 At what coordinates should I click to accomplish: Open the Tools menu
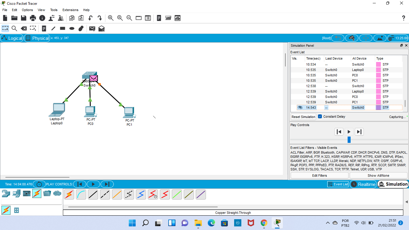[x=54, y=10]
